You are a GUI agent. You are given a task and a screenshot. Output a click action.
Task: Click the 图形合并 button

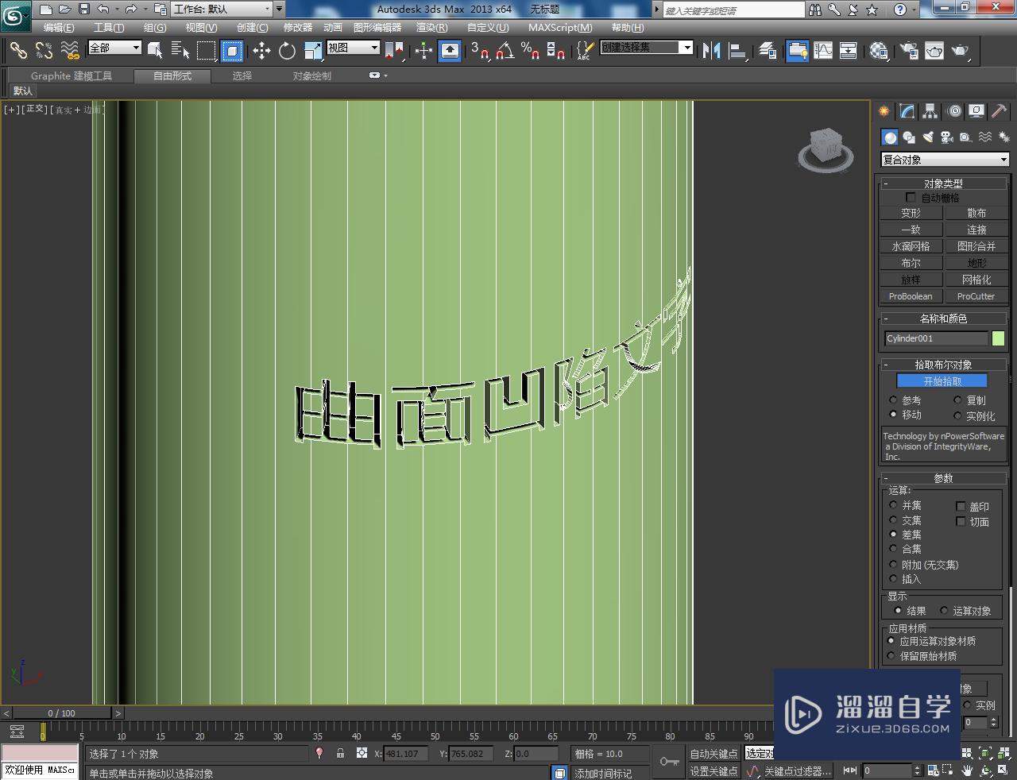[976, 246]
